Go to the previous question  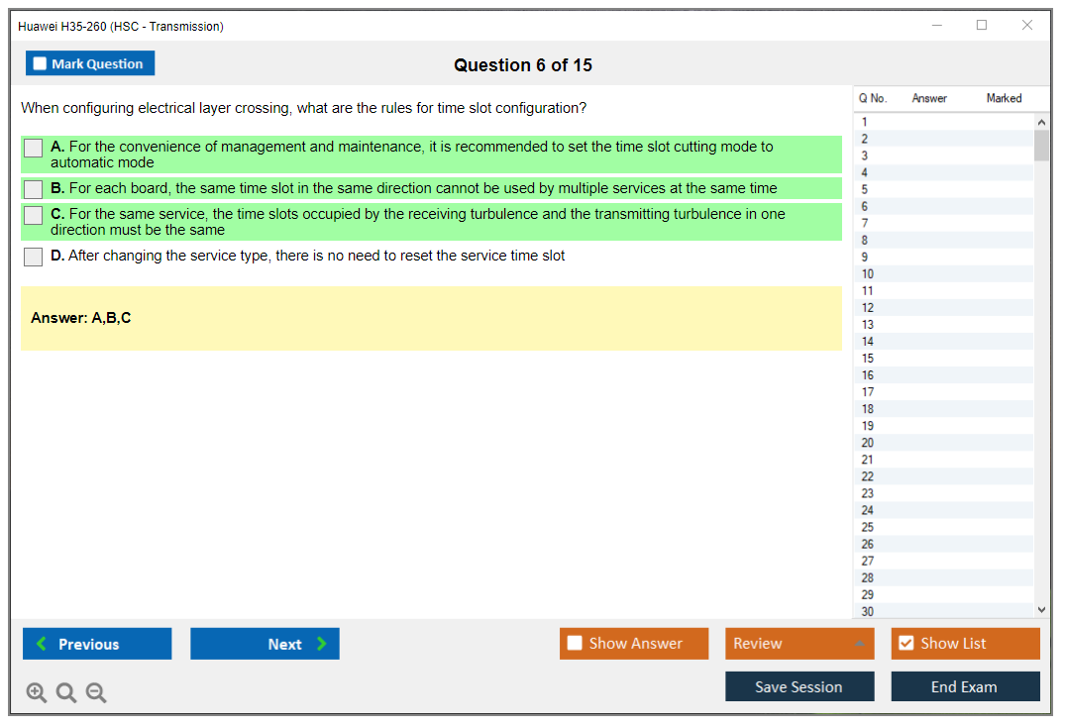[97, 644]
